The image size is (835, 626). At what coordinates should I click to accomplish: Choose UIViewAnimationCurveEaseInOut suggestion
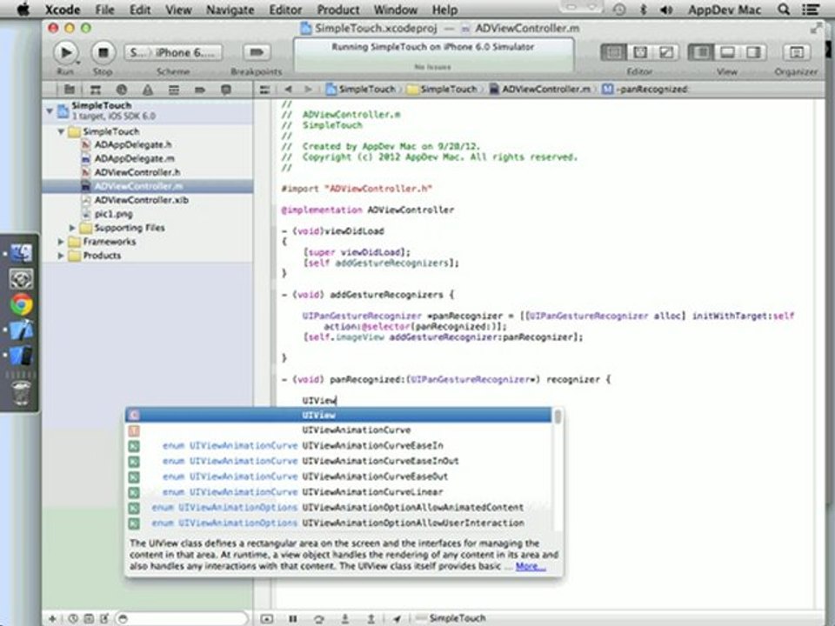338,461
